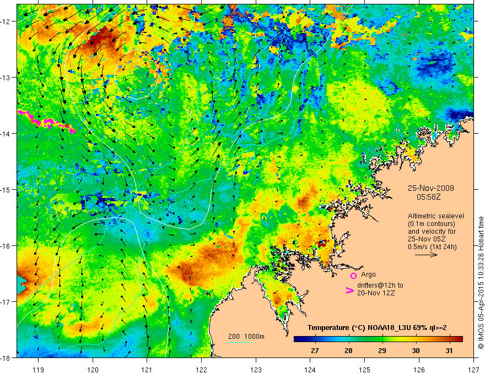Click the magenta drifter arrowhead legend symbol
The image size is (485, 374).
(x=349, y=290)
